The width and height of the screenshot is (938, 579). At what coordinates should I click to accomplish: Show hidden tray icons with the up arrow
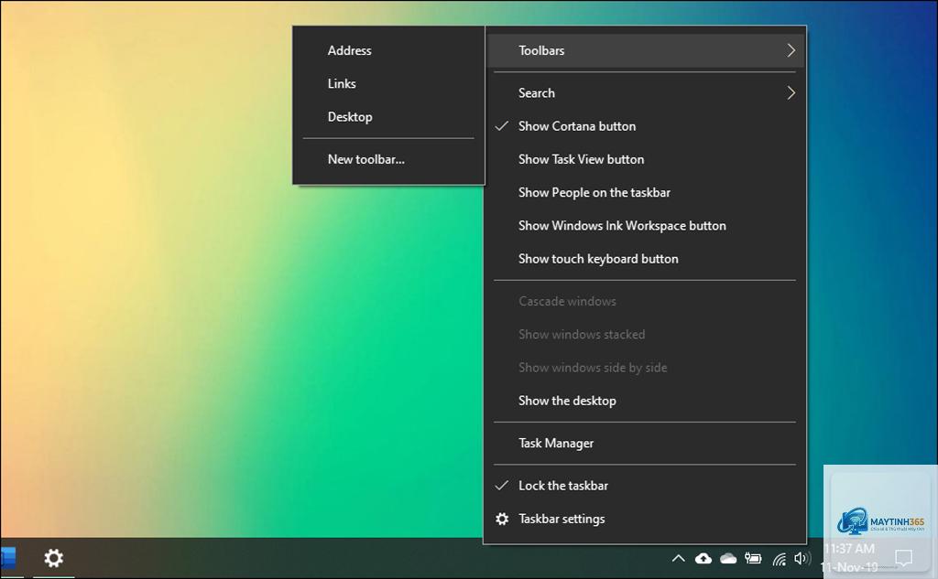point(678,559)
